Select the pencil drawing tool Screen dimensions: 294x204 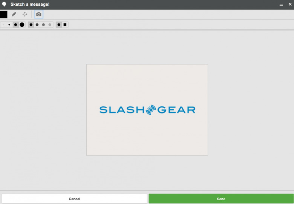click(14, 14)
